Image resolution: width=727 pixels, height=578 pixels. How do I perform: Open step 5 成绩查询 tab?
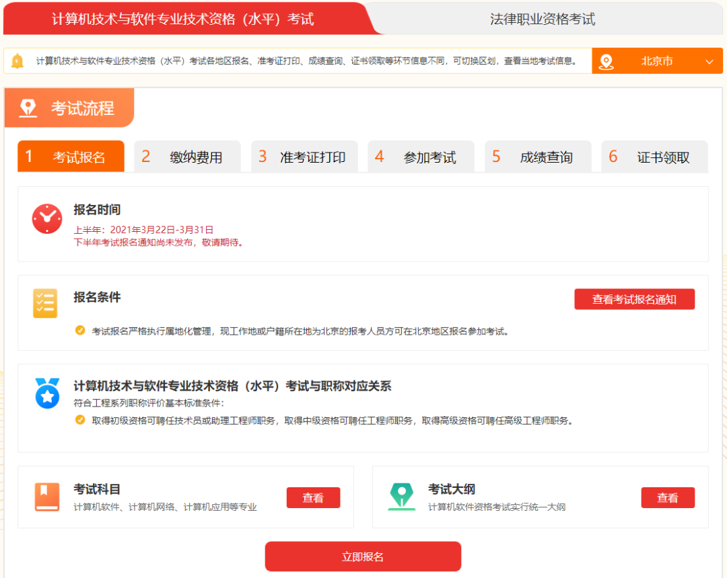(x=537, y=157)
